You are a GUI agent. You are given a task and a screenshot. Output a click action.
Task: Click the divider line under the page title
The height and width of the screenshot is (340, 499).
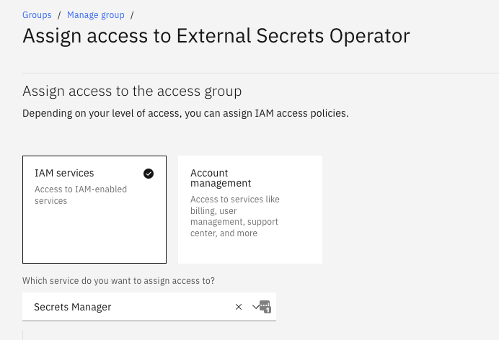pos(260,73)
